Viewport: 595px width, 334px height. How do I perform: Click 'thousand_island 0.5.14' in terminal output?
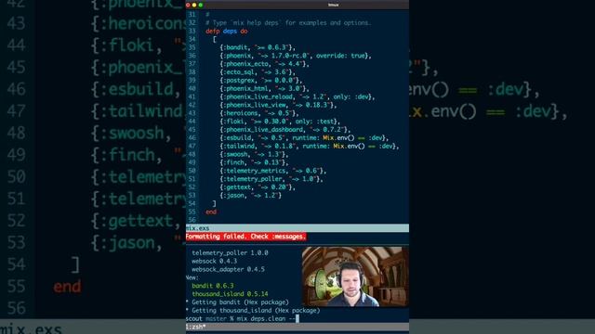pyautogui.click(x=230, y=294)
